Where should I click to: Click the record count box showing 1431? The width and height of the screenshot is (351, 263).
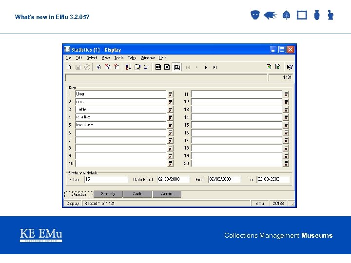281,77
